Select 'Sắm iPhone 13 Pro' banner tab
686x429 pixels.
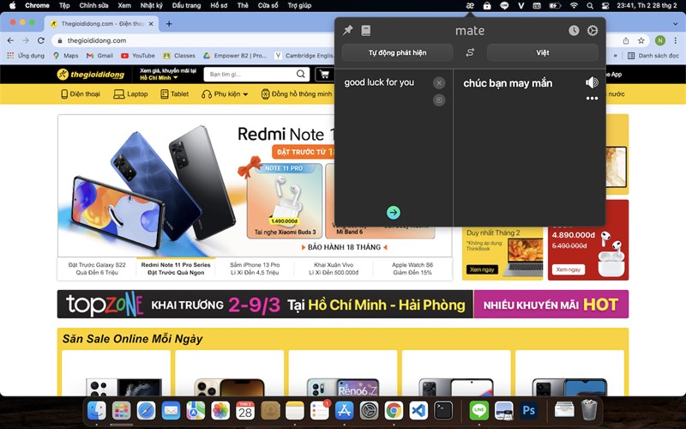click(255, 269)
